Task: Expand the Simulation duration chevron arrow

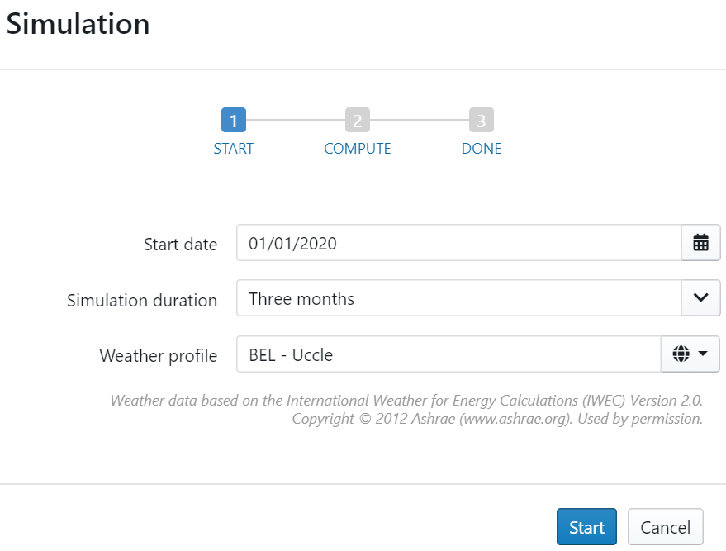Action: tap(700, 297)
